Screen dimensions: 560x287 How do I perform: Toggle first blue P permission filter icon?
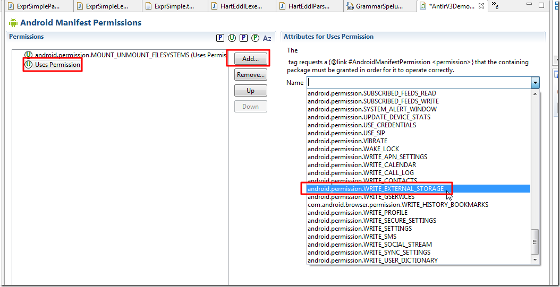coord(220,38)
